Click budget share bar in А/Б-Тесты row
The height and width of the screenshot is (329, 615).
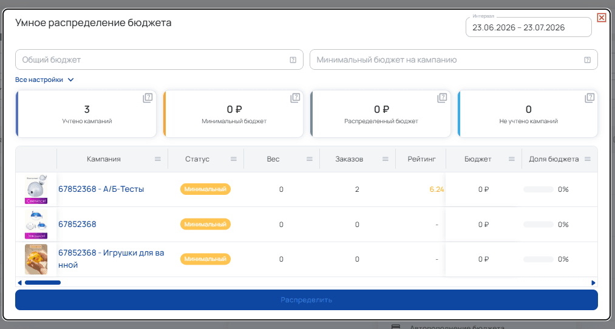tap(538, 189)
